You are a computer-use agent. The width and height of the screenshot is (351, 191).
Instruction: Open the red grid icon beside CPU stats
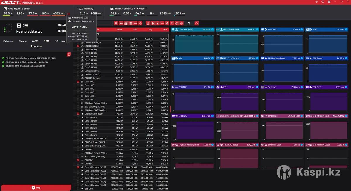[x=68, y=14]
